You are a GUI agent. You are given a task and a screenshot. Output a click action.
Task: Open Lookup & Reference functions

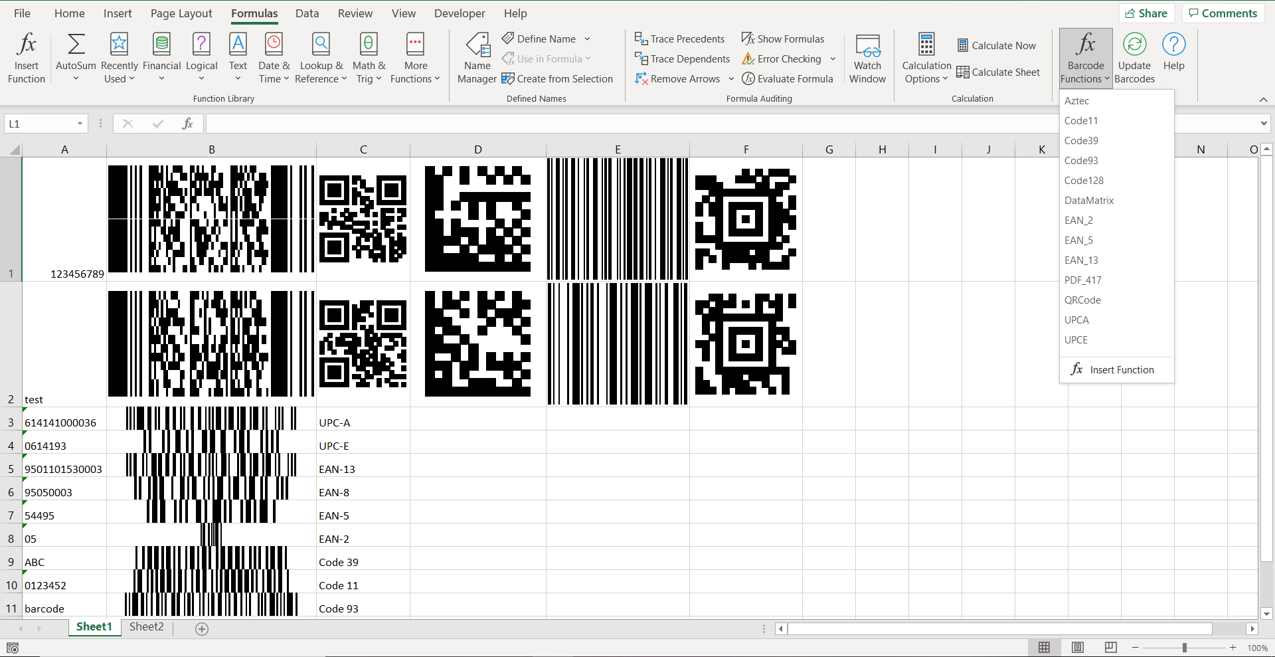[x=321, y=58]
